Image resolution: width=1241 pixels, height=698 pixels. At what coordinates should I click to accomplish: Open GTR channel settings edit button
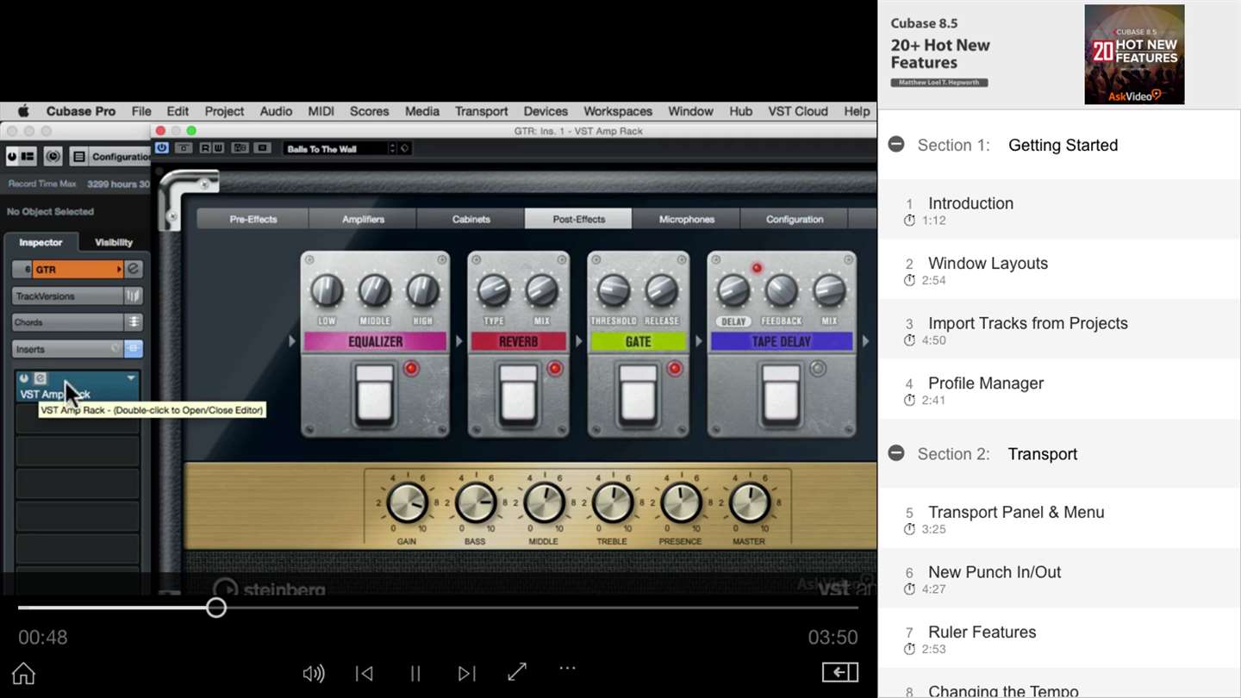click(134, 269)
